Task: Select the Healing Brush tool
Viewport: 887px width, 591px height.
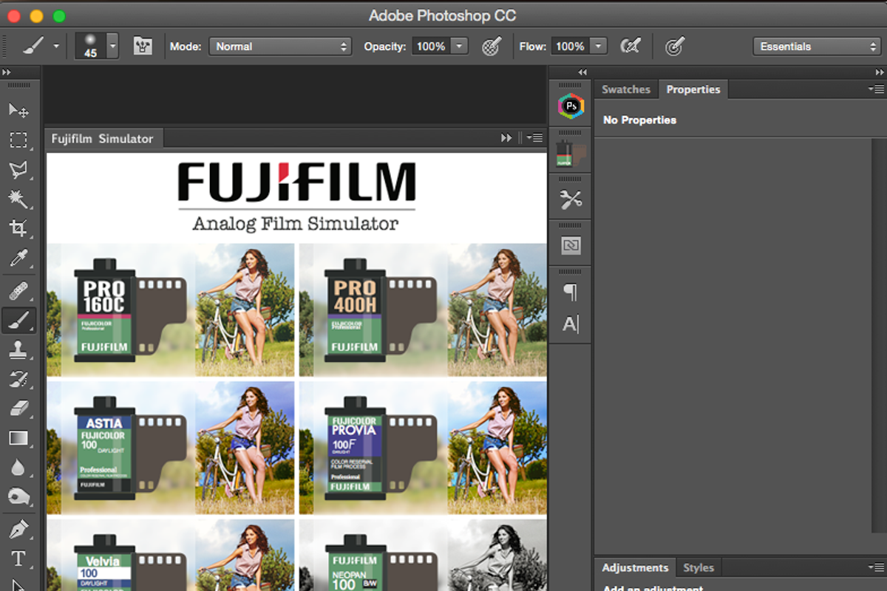Action: tap(18, 290)
